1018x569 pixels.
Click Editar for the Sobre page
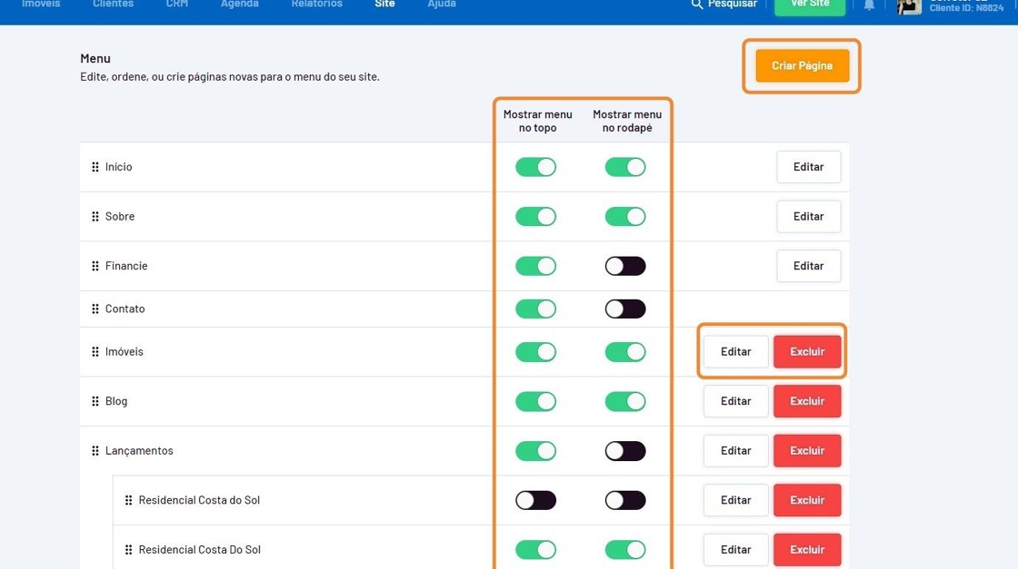pos(808,217)
